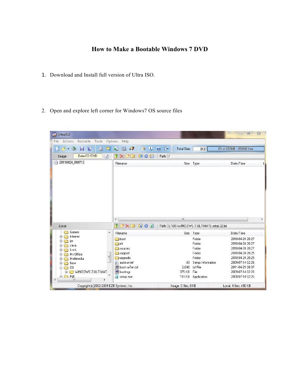Expand the New folder in local tree

[x=61, y=263]
